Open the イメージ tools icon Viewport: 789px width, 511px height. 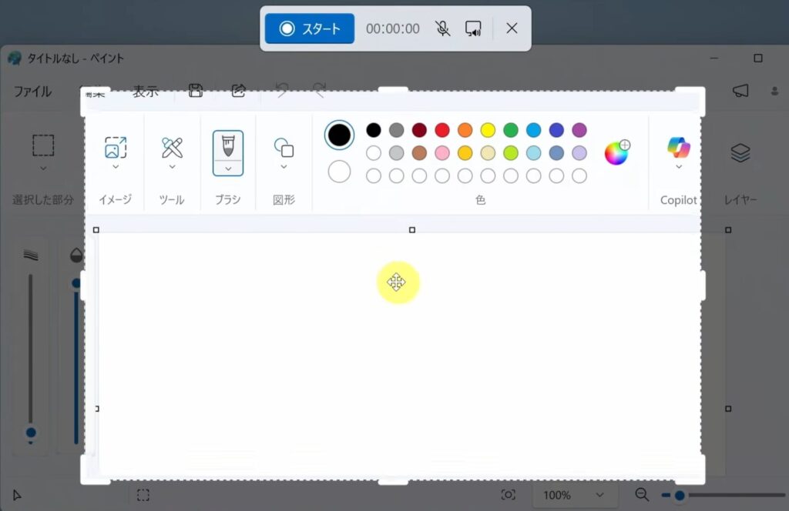tap(116, 147)
